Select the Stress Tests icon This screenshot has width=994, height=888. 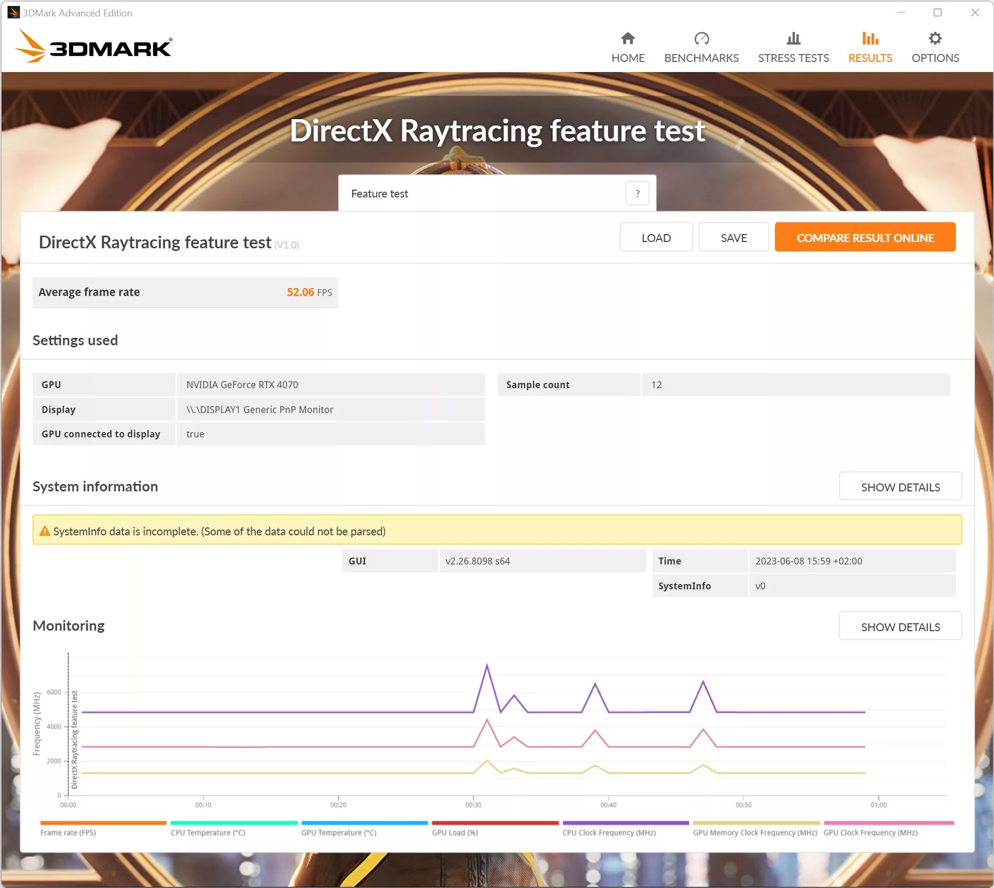[792, 38]
